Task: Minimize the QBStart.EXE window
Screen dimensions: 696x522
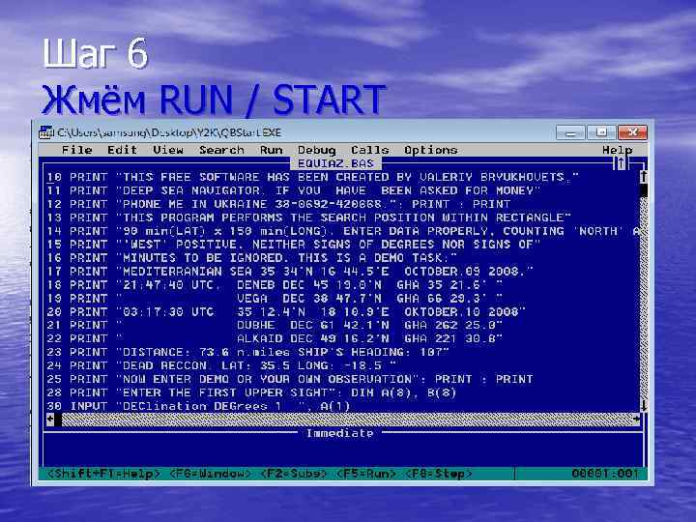Action: pyautogui.click(x=570, y=132)
